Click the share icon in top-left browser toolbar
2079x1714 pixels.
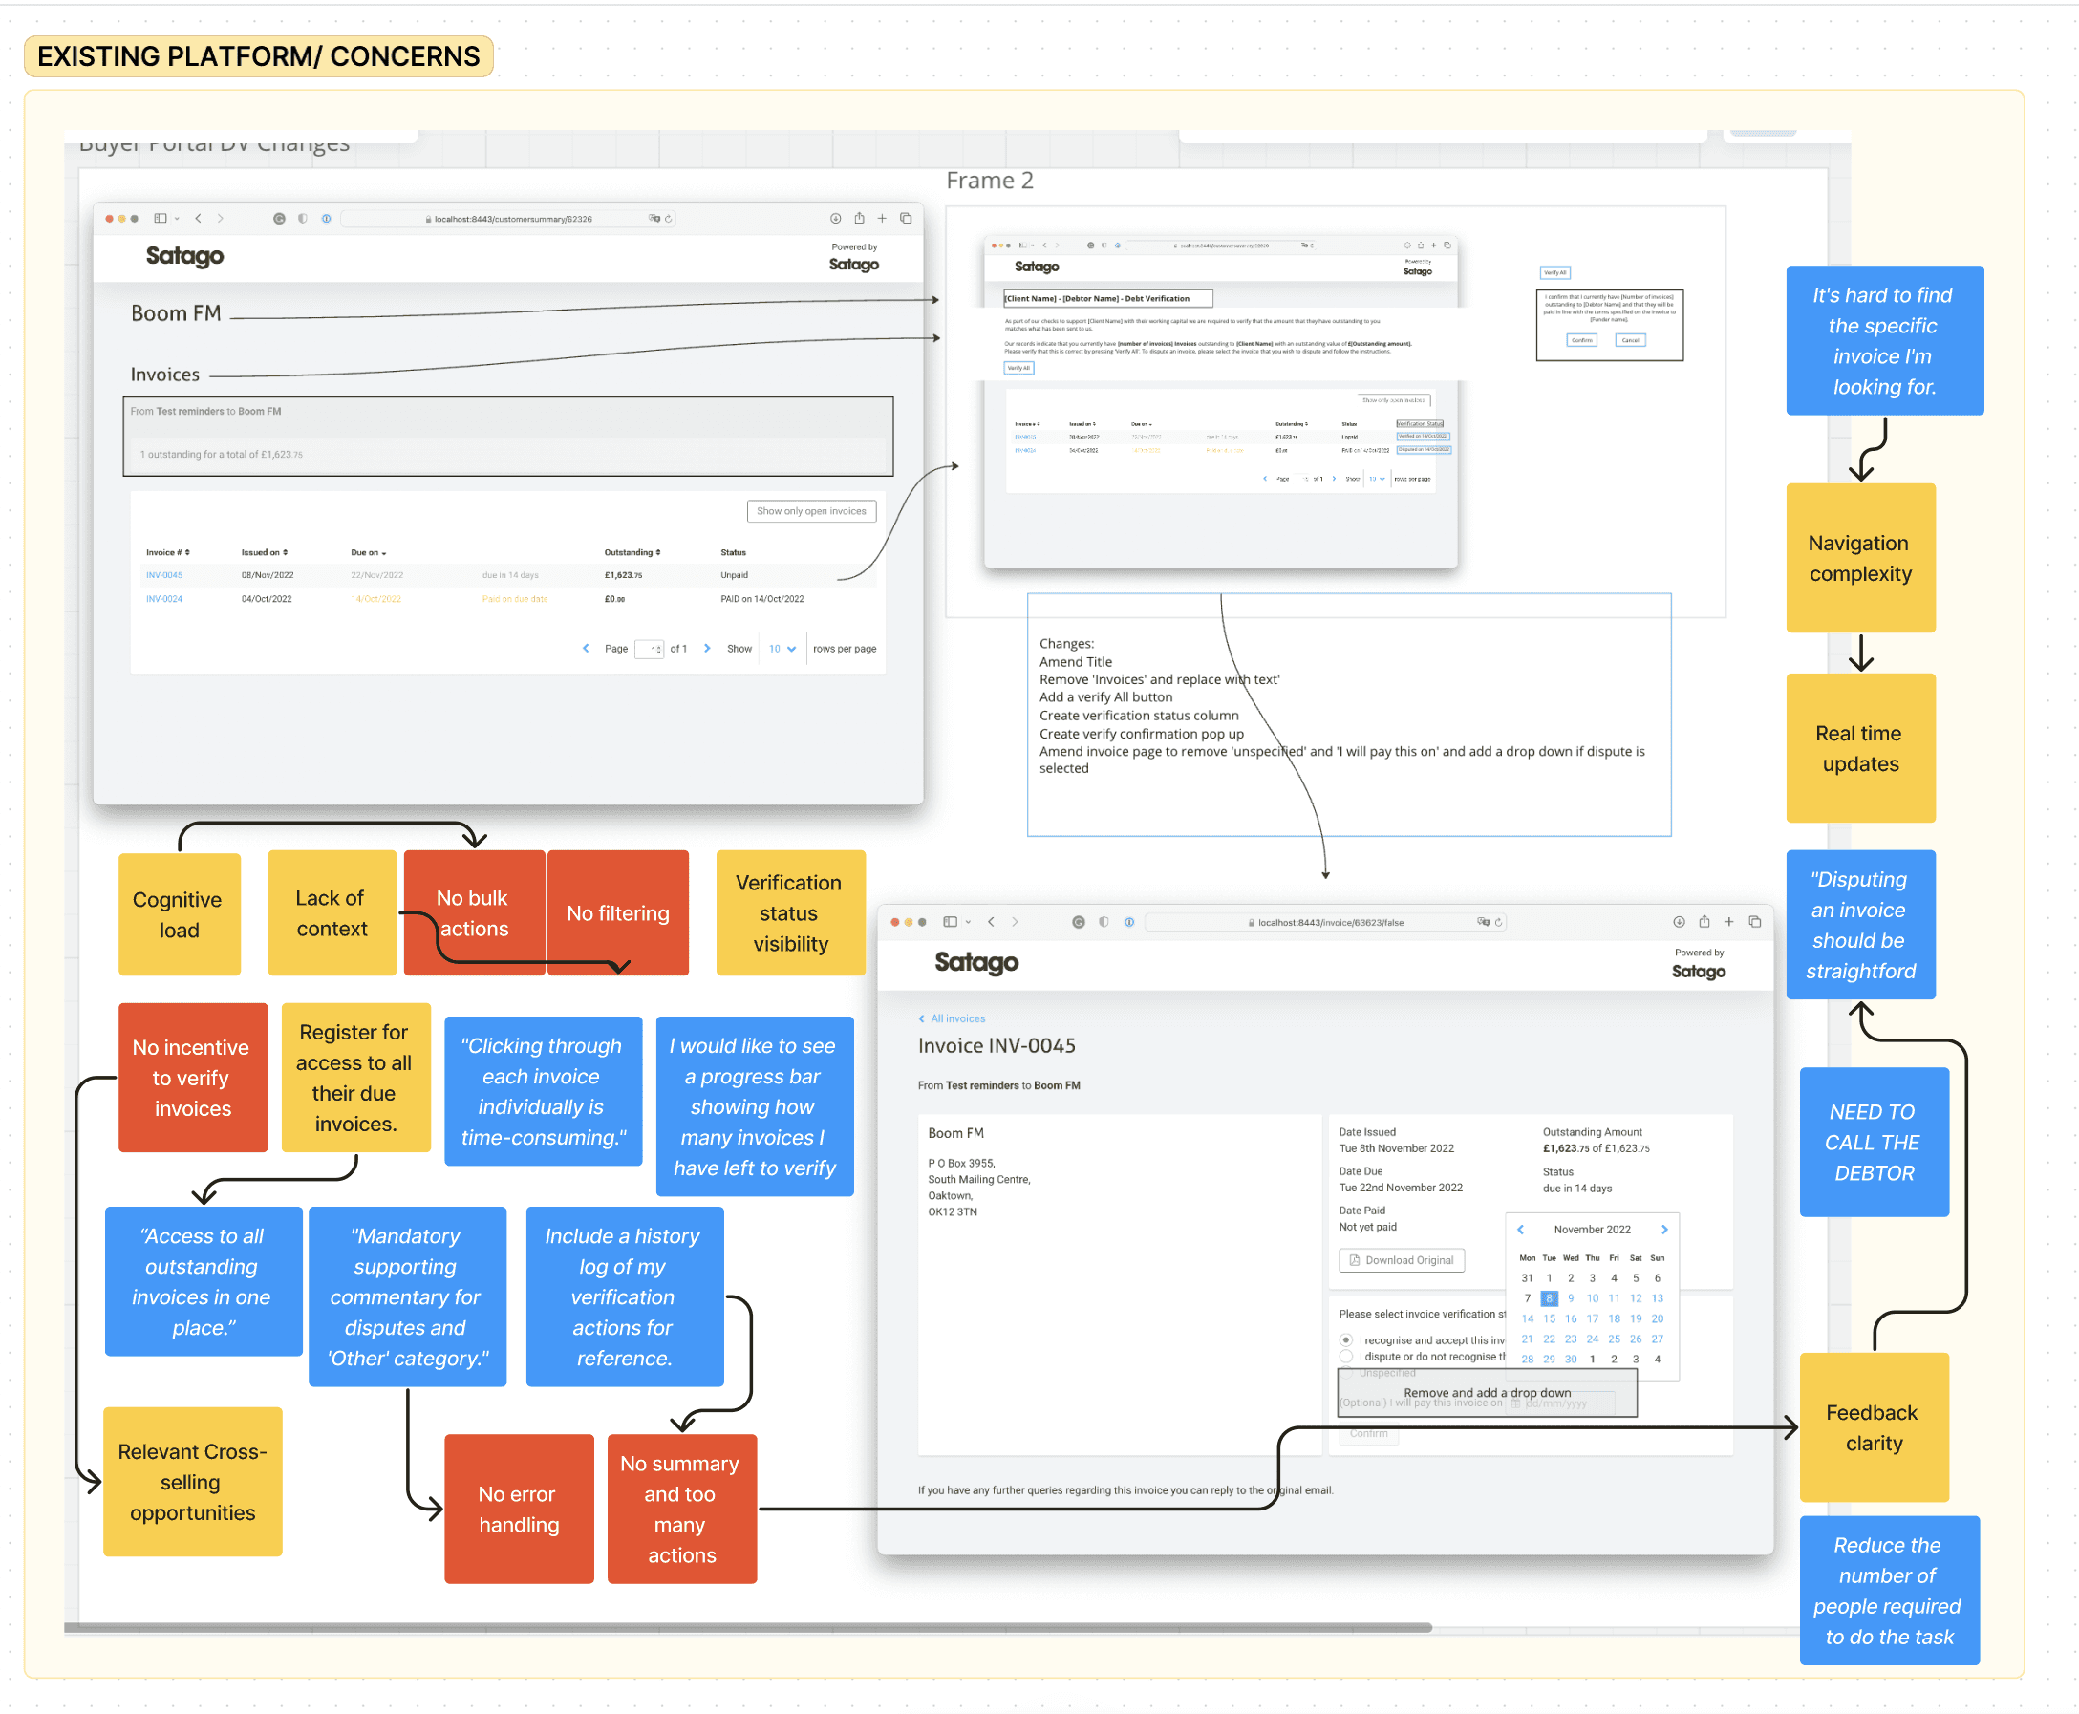[859, 218]
